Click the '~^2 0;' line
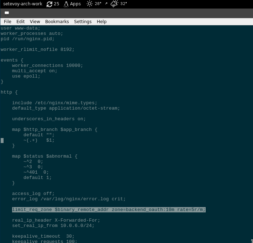This screenshot has width=253, height=243. tap(33, 162)
